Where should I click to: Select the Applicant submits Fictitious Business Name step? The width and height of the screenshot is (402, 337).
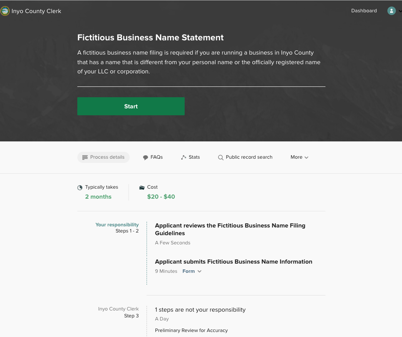pos(234,262)
